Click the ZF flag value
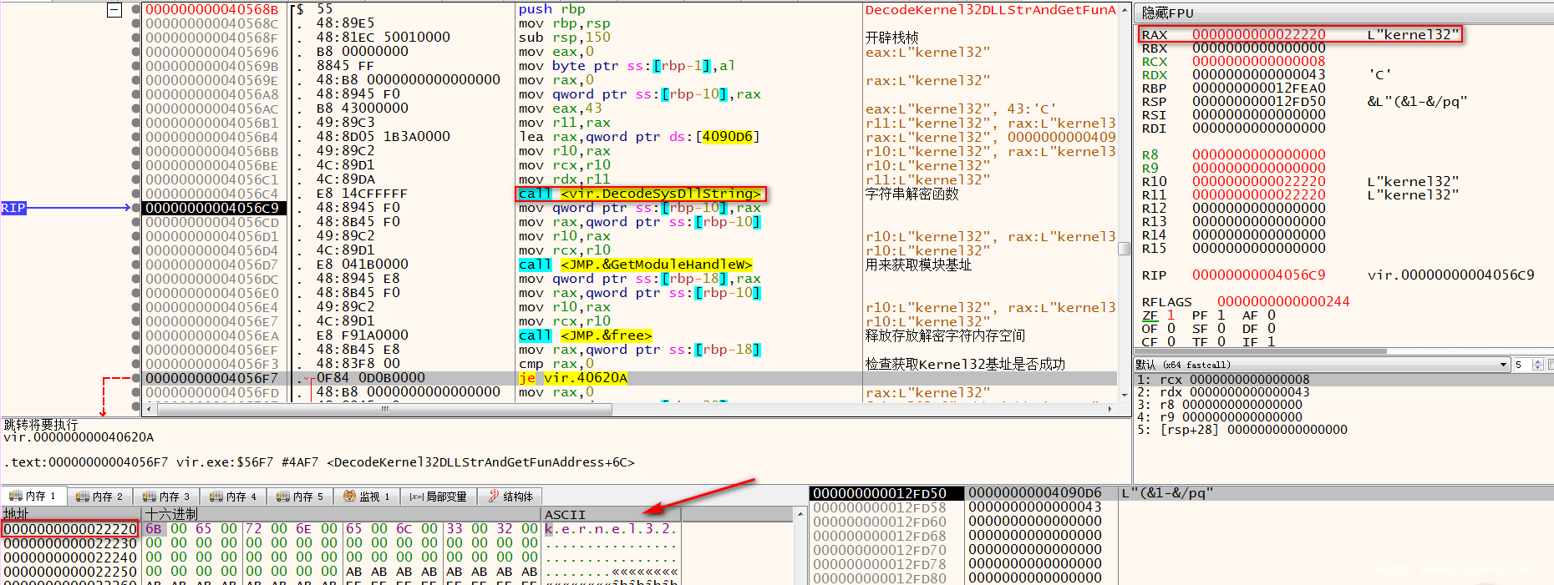 click(1171, 315)
